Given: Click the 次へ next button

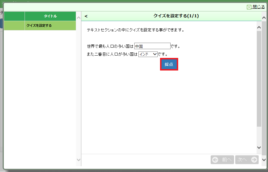Looking at the screenshot, I should point(247,160).
